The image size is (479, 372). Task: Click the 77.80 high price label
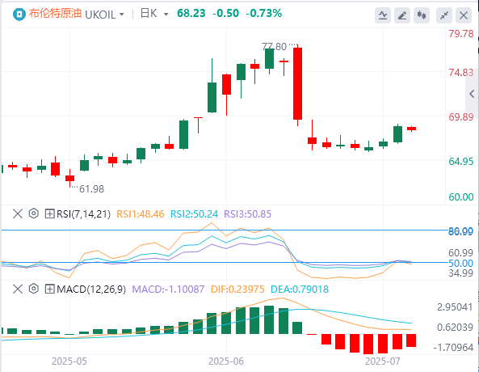(274, 47)
